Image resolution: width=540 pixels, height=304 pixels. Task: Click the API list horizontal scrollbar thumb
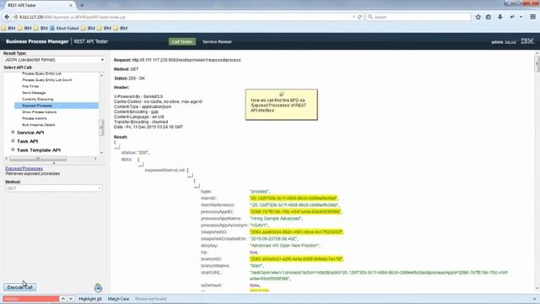(x=38, y=159)
